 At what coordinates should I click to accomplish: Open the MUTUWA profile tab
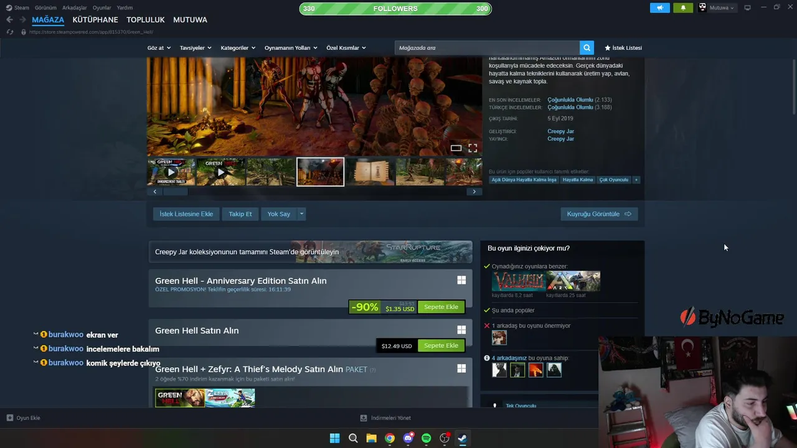coord(190,20)
